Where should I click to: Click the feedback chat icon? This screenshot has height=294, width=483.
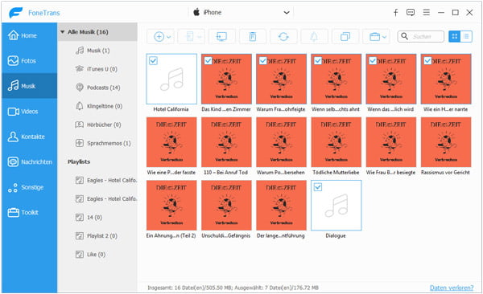pyautogui.click(x=411, y=12)
